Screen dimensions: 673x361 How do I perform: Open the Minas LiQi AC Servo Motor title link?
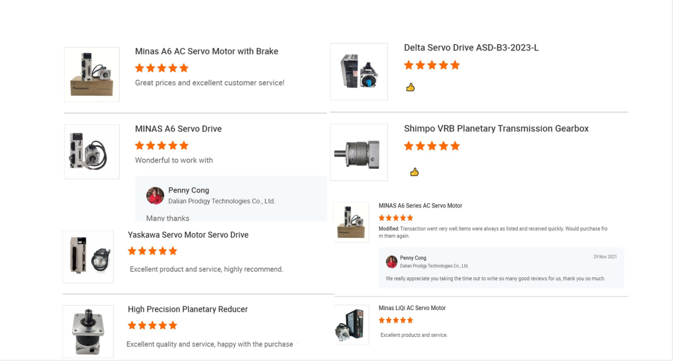click(412, 308)
